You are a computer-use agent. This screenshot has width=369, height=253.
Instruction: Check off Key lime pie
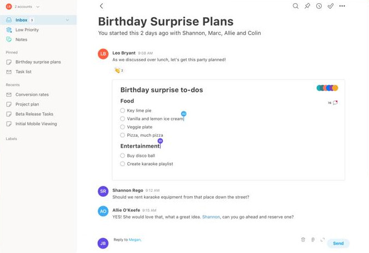pyautogui.click(x=122, y=111)
